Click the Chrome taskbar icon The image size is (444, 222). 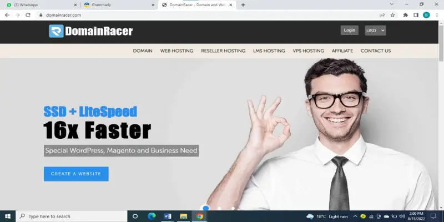pos(200,216)
